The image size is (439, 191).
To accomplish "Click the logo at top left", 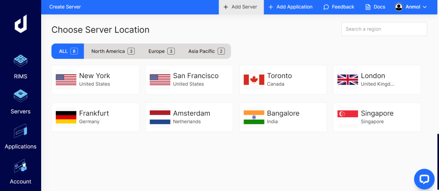I will 20,25.
